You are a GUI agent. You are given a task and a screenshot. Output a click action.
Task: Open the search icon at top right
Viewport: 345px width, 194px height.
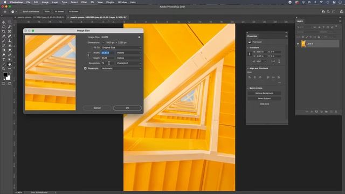pos(328,12)
